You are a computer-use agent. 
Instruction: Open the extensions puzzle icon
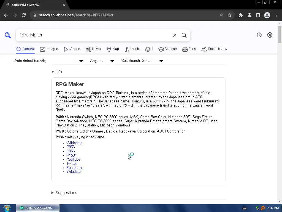coord(241,15)
